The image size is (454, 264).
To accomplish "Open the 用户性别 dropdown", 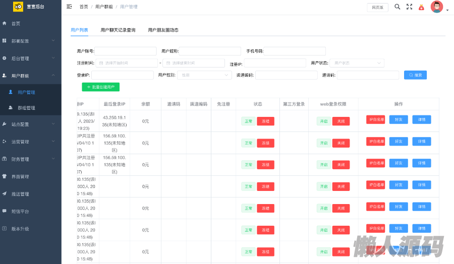I will [x=204, y=75].
